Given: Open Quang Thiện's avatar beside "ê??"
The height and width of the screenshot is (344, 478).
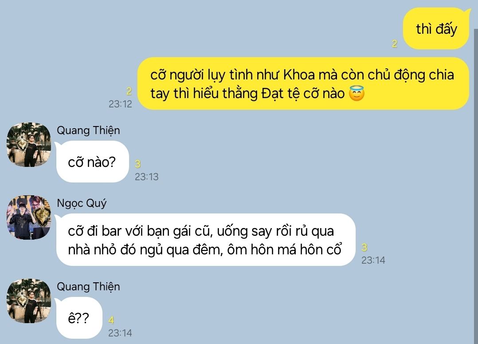Looking at the screenshot, I should pyautogui.click(x=29, y=301).
